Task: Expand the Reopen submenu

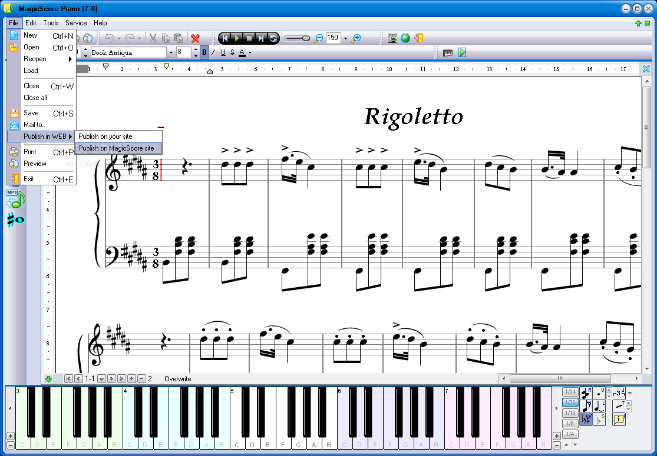Action: click(x=41, y=59)
